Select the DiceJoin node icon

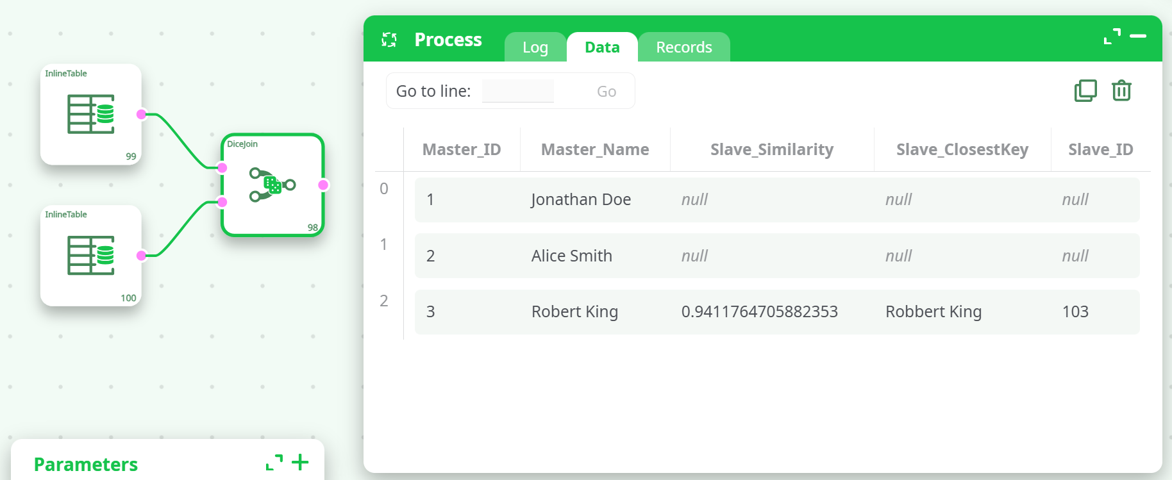coord(272,185)
